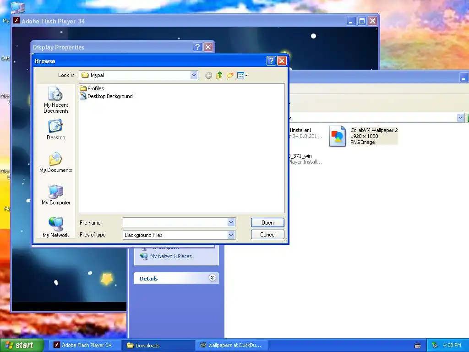Click the _371_win Flash installer file
Image resolution: width=469 pixels, height=352 pixels.
[x=305, y=159]
